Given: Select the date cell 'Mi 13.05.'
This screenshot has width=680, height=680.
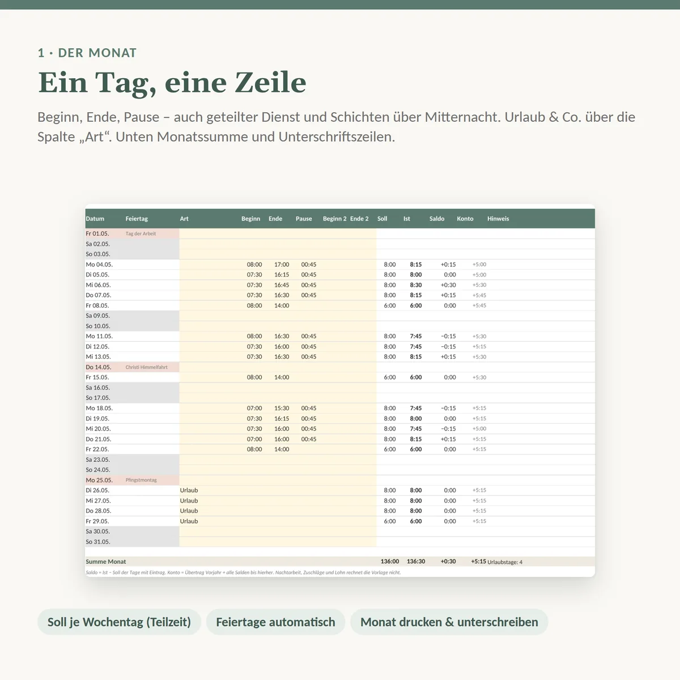Looking at the screenshot, I should [x=99, y=357].
